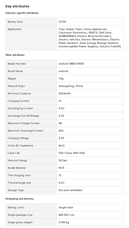Image resolution: width=129 pixels, height=228 pixels.
Task: Click the Key attributes heading
Action: [18, 6]
